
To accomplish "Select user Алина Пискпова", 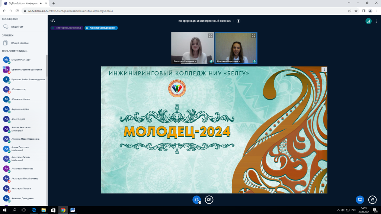I will pyautogui.click(x=23, y=149).
